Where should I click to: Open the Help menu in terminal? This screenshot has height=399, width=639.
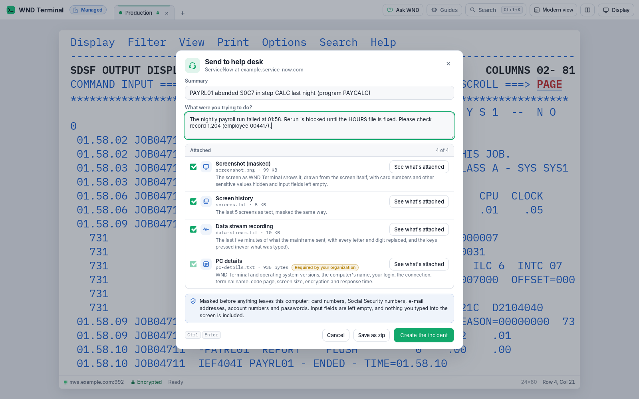coord(383,42)
